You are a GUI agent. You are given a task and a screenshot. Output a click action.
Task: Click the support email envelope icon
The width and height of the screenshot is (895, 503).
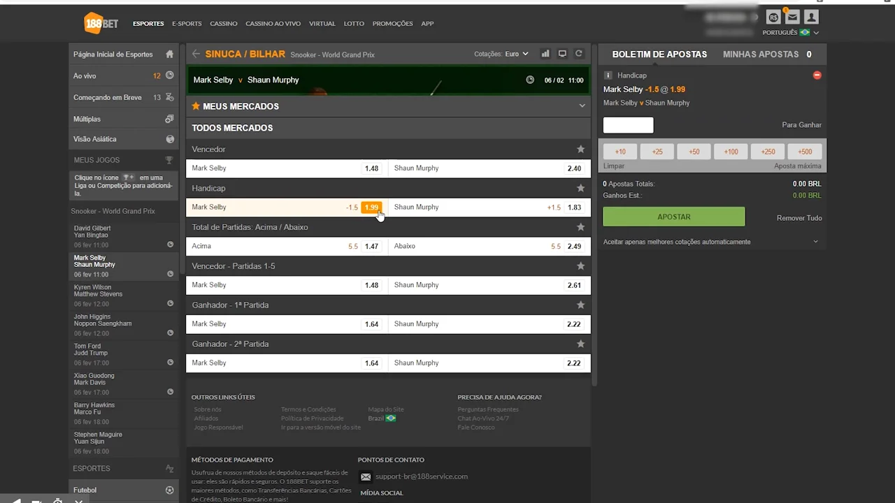[x=366, y=477]
